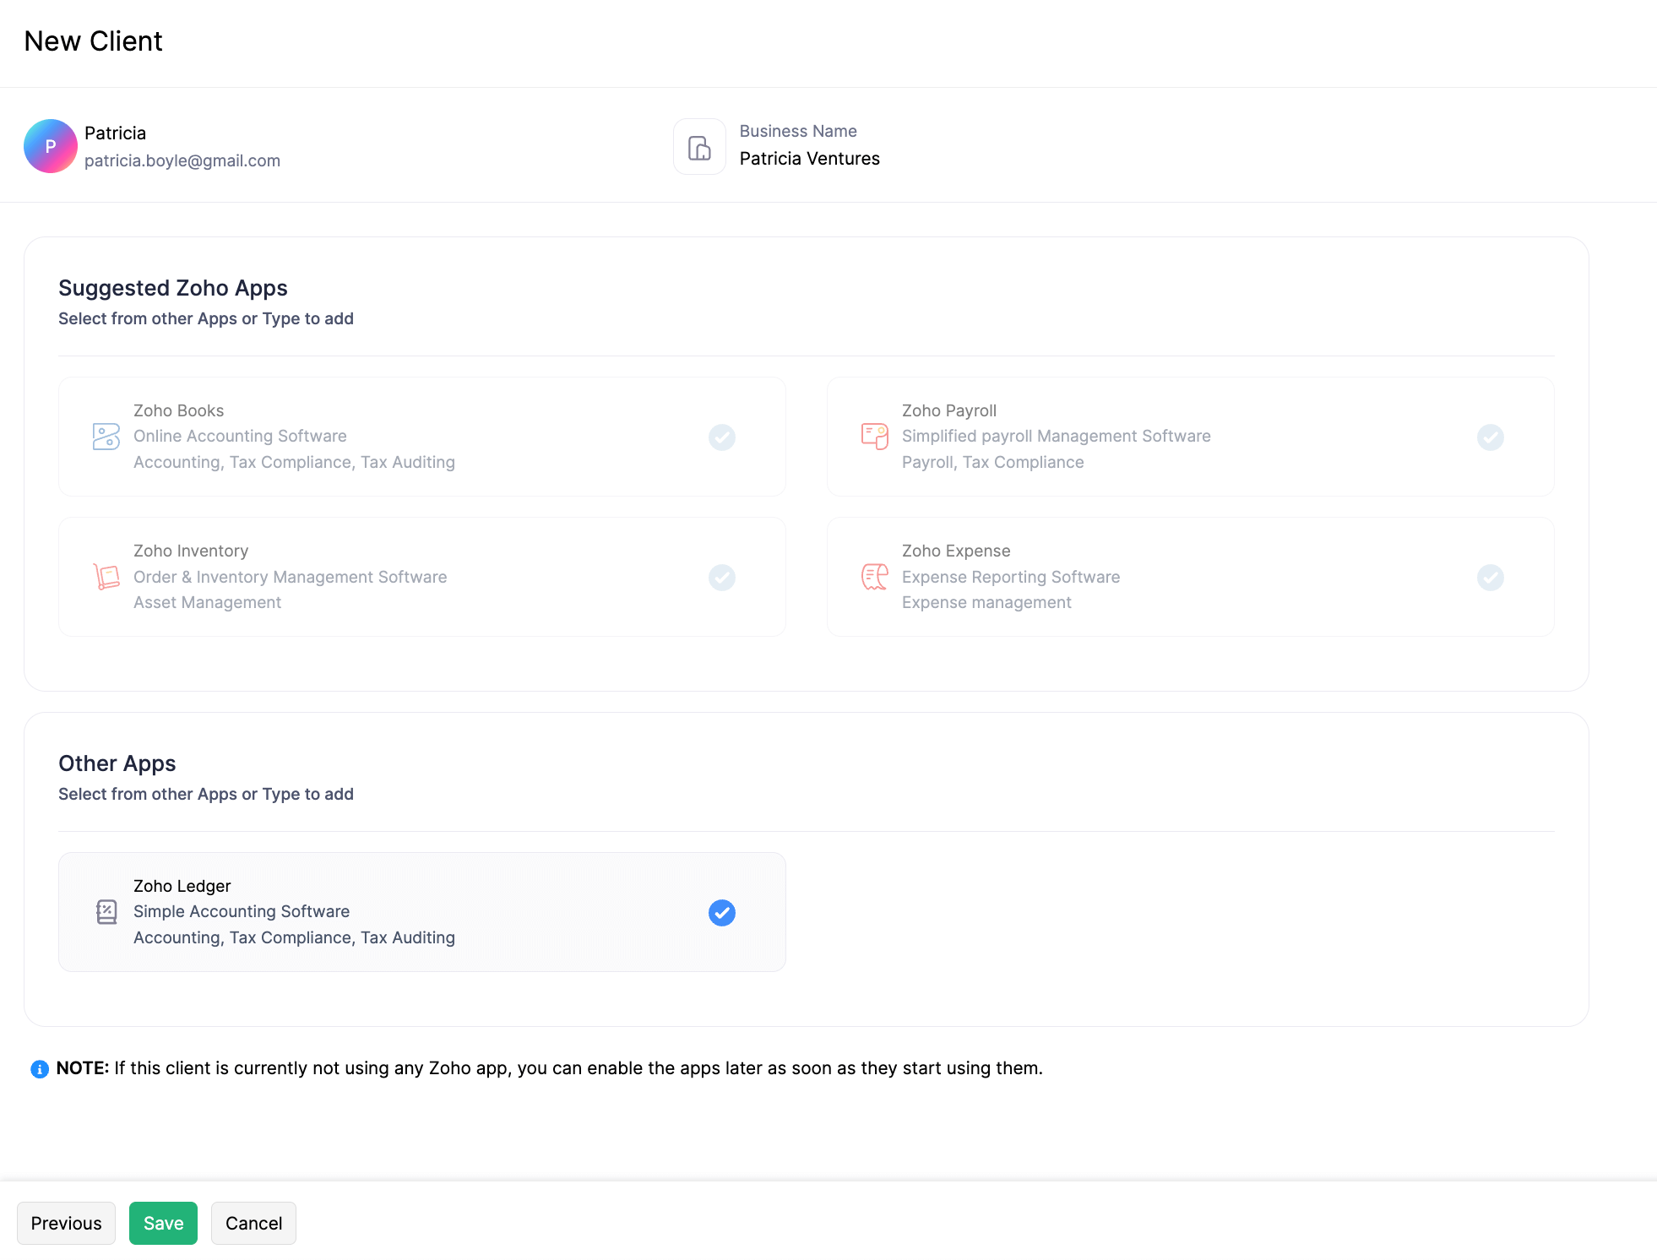Click the Zoho Payroll app icon

coord(874,437)
